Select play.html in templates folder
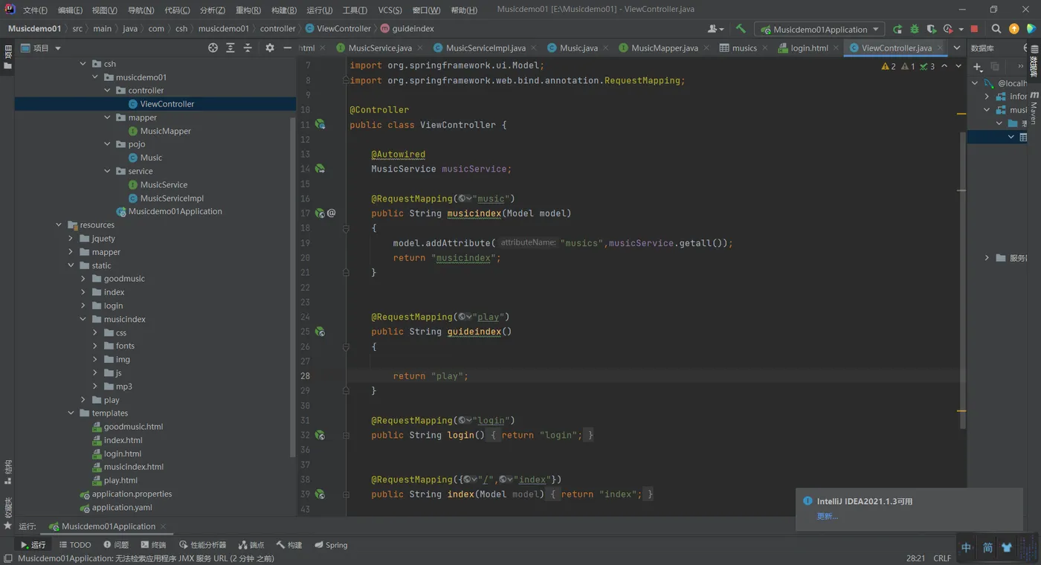The width and height of the screenshot is (1041, 565). pos(120,481)
